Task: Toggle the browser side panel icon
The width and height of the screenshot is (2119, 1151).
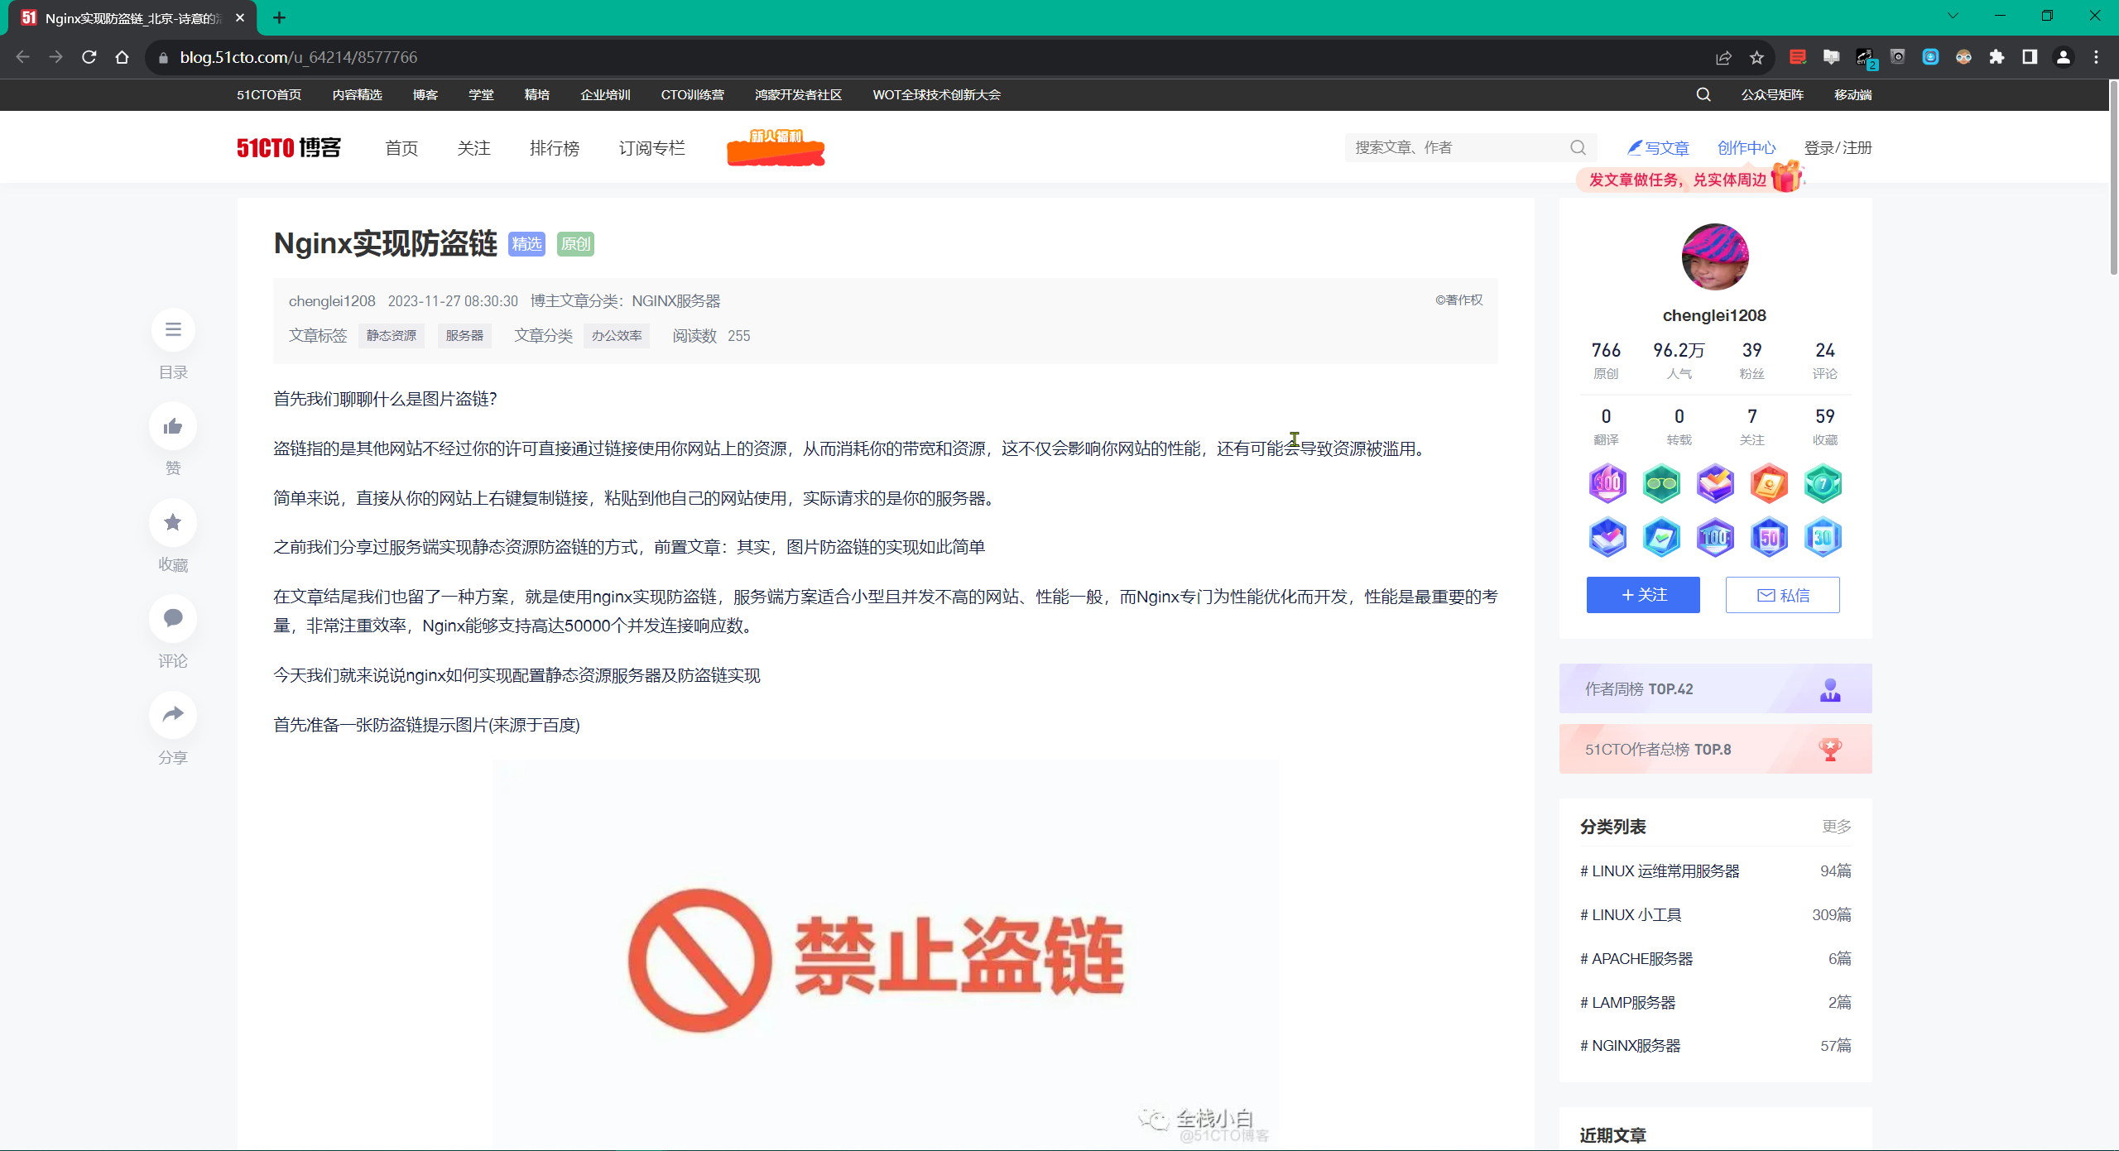Action: 2030,57
